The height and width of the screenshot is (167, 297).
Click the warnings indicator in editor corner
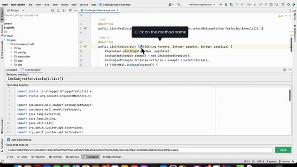[x=280, y=16]
